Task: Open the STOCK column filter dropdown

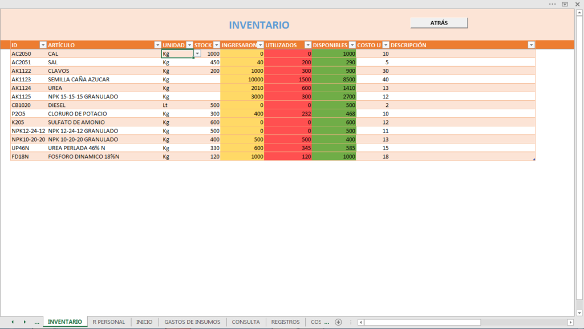Action: click(x=216, y=45)
